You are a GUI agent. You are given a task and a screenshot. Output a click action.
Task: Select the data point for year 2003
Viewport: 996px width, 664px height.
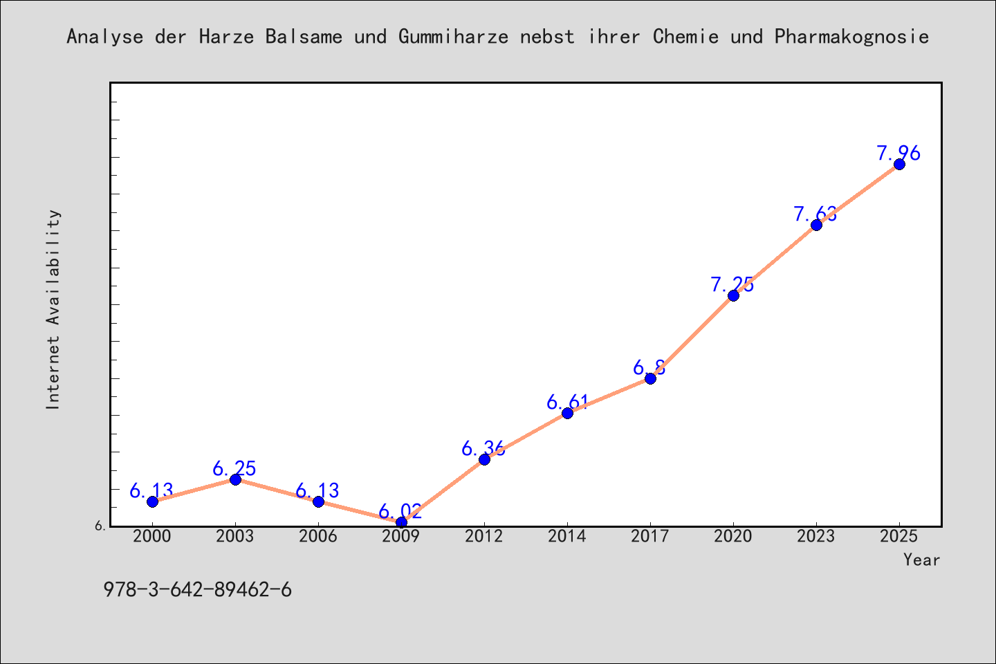coord(235,479)
